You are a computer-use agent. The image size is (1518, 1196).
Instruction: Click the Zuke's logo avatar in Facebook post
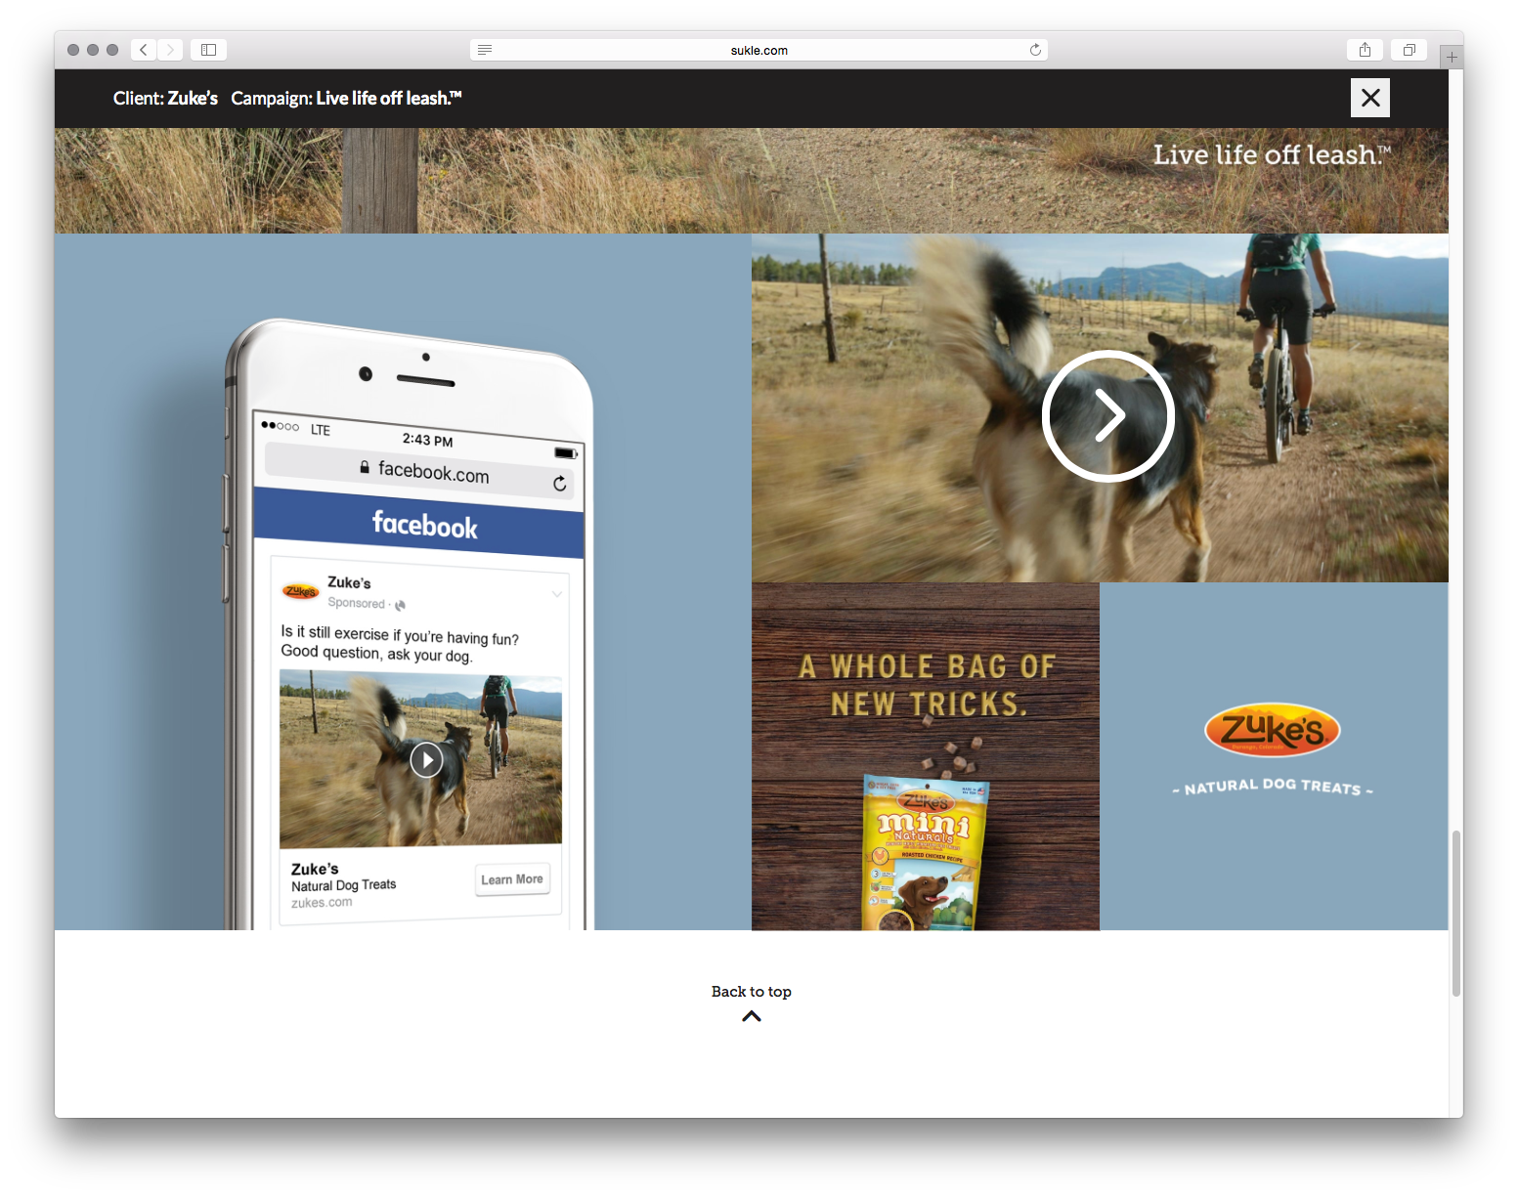pos(301,591)
